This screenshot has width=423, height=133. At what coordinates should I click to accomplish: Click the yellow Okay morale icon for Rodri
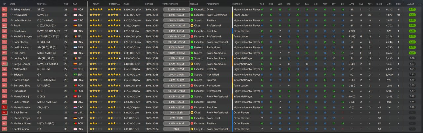tap(192, 26)
